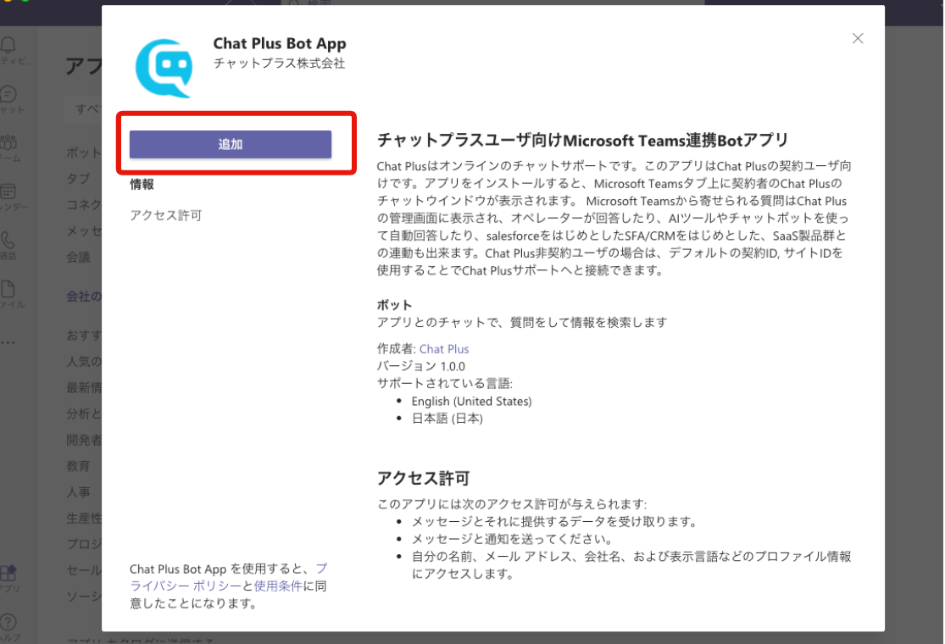Open the Files icon in sidebar

click(8, 290)
